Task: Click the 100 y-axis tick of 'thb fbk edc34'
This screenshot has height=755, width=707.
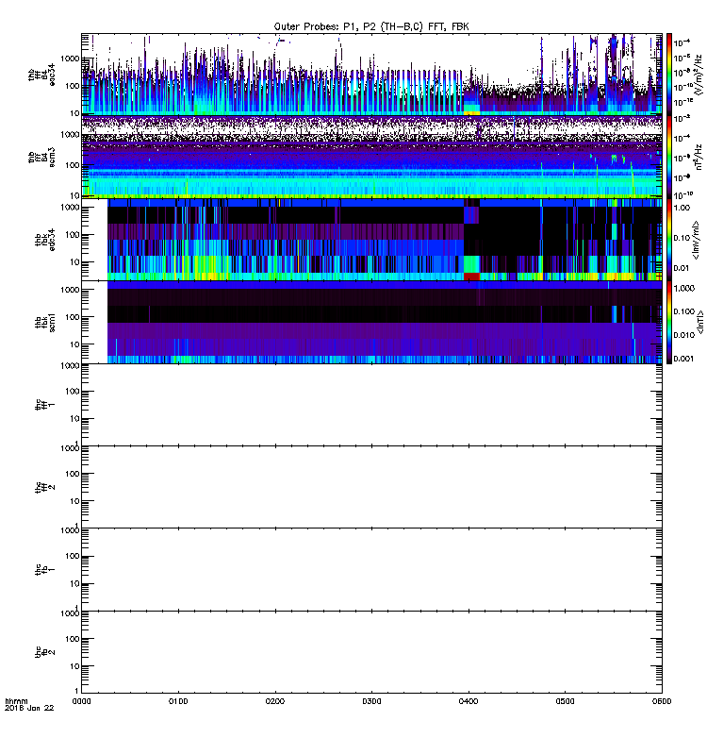Action: (73, 235)
